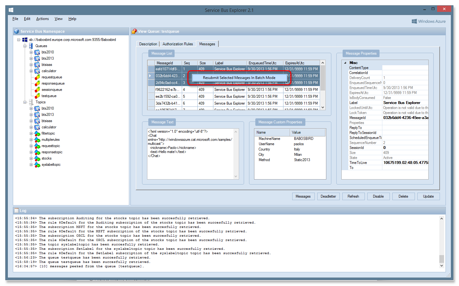This screenshot has height=286, width=459.
Task: Click the Log panel header icon
Action: [x=17, y=210]
